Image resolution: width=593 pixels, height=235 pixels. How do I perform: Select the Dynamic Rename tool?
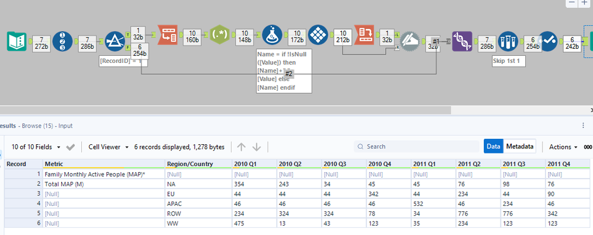pos(410,41)
